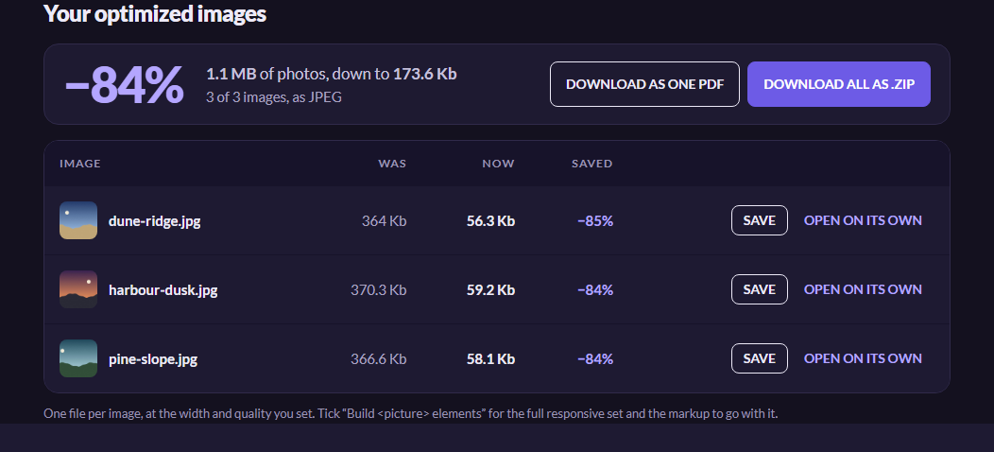Save the pine-slope.jpg optimized file
The width and height of the screenshot is (994, 452).
click(760, 358)
